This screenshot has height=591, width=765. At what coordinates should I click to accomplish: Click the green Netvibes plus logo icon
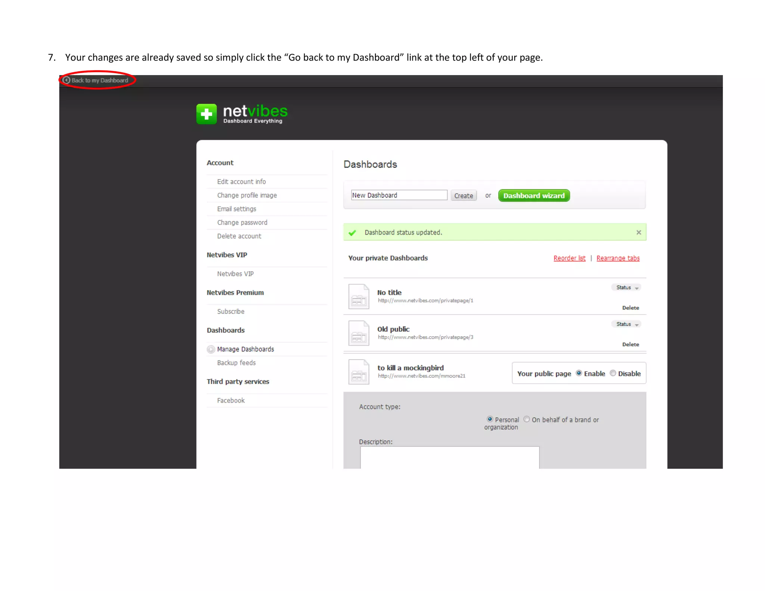point(206,114)
